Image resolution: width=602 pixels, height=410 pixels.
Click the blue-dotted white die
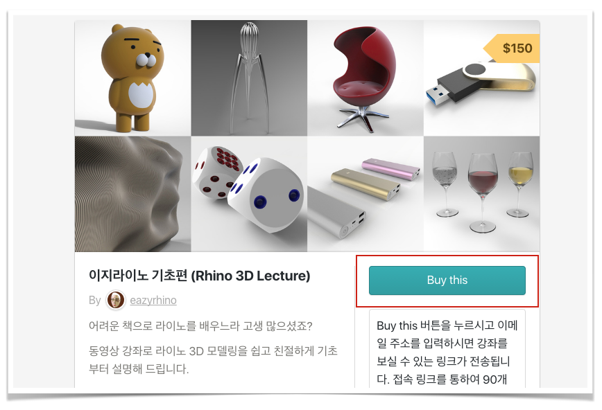coord(266,195)
